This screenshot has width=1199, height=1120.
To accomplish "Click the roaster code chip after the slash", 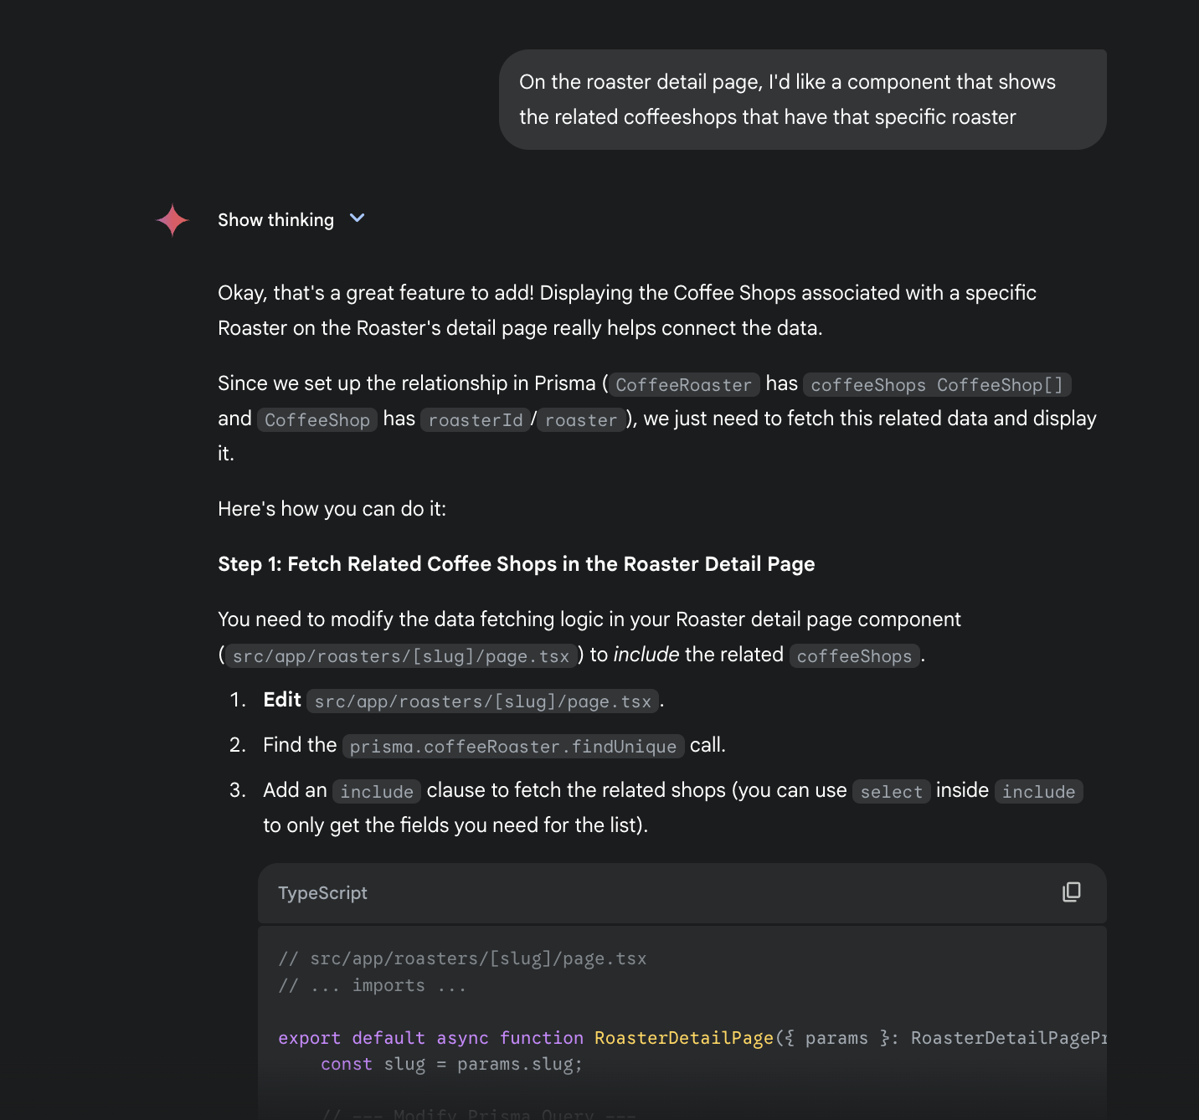I will pos(581,420).
